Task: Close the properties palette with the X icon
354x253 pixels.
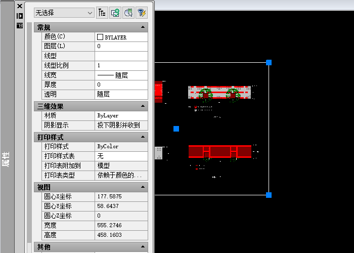Action: click(x=20, y=6)
